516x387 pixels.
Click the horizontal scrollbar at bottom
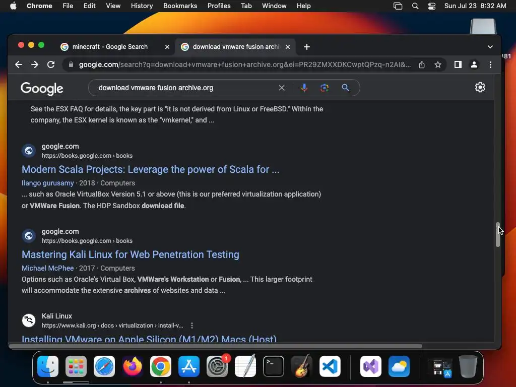point(216,346)
